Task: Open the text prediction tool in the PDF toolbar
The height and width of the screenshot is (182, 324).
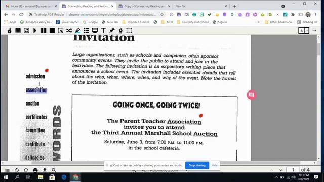Action: tap(10, 31)
